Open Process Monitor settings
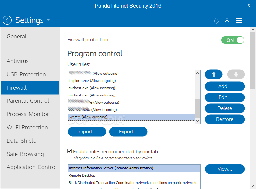The image size is (256, 189). pyautogui.click(x=28, y=114)
